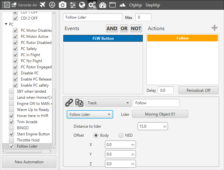
Task: Click the Y offset input field
Action: pos(120,154)
